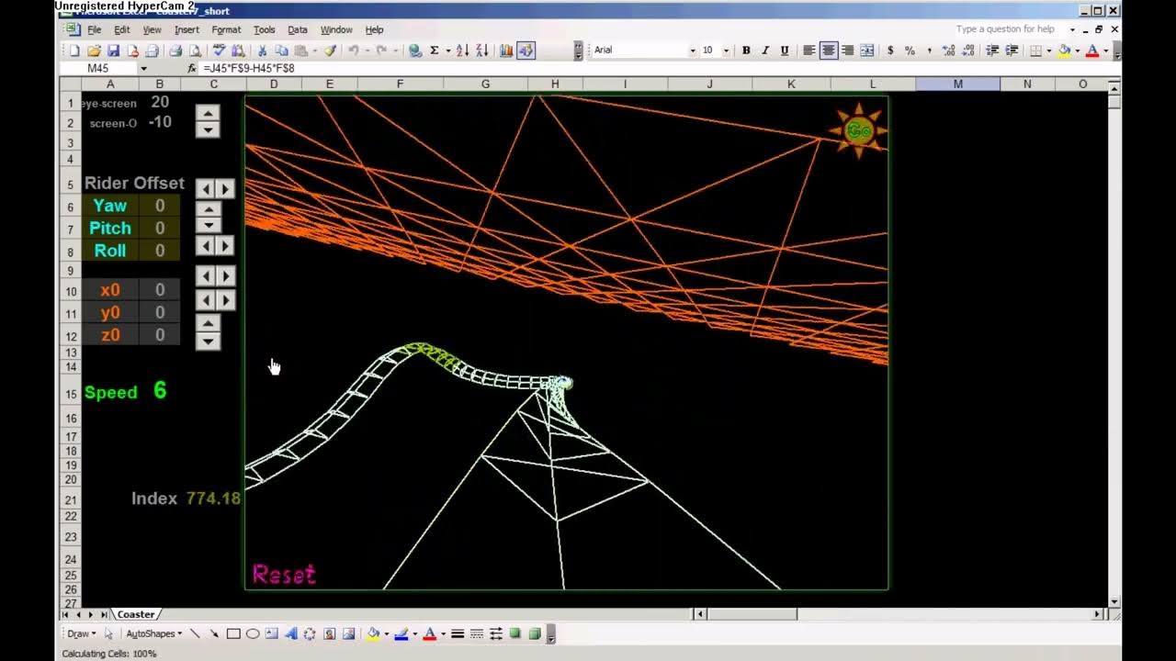The height and width of the screenshot is (661, 1176).
Task: Open the Borders dropdown arrow
Action: coord(1049,50)
